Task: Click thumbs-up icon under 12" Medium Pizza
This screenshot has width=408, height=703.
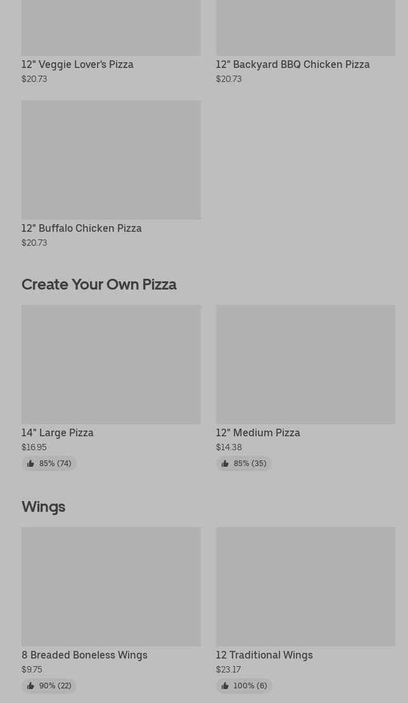Action: pyautogui.click(x=225, y=463)
